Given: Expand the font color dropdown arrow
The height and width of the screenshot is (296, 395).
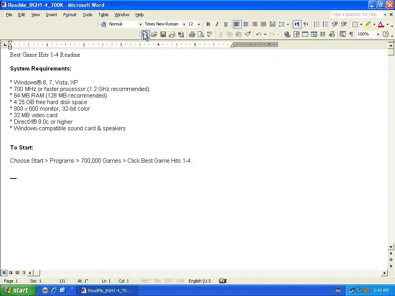Looking at the screenshot, I should click(x=387, y=24).
